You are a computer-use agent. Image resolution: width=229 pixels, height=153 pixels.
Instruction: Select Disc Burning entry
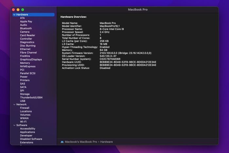click(27, 46)
